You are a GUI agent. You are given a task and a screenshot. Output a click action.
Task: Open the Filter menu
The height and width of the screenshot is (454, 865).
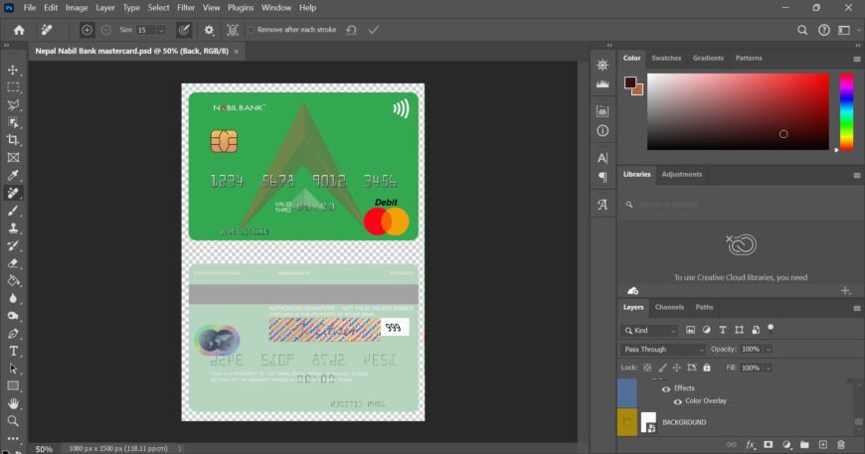[186, 8]
